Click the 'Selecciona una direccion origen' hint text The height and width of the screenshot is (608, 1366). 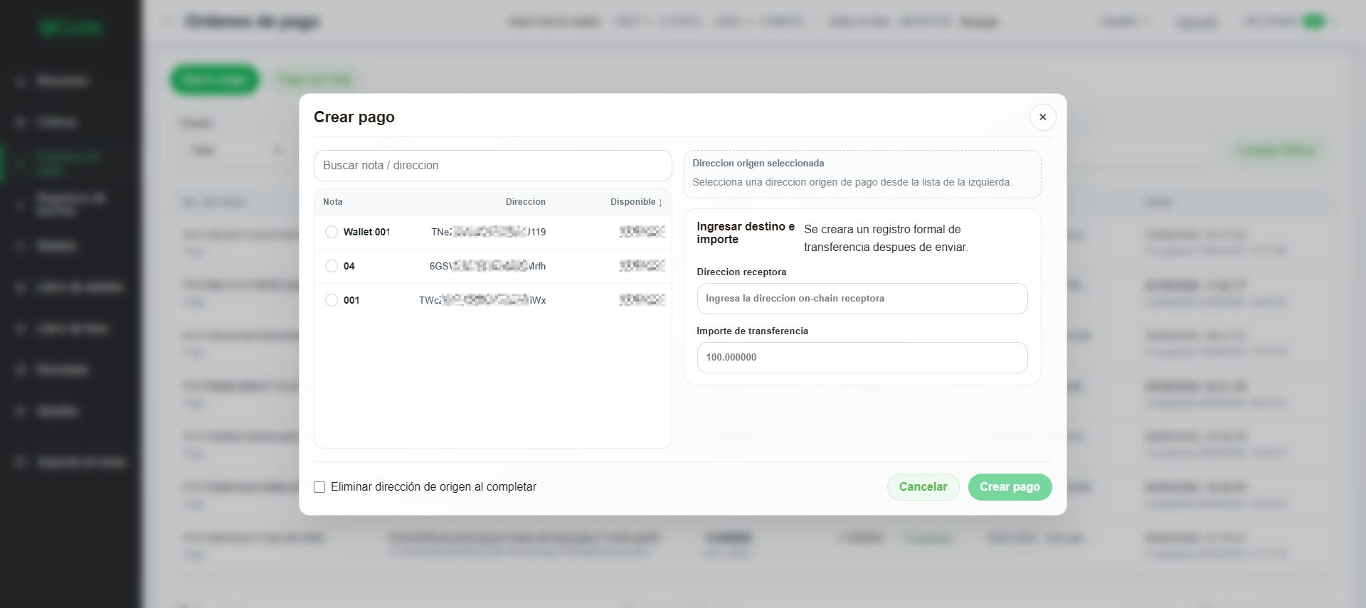[x=852, y=183]
